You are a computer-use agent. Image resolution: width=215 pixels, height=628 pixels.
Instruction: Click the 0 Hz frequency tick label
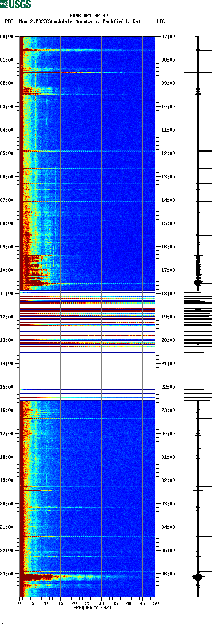coord(19,603)
